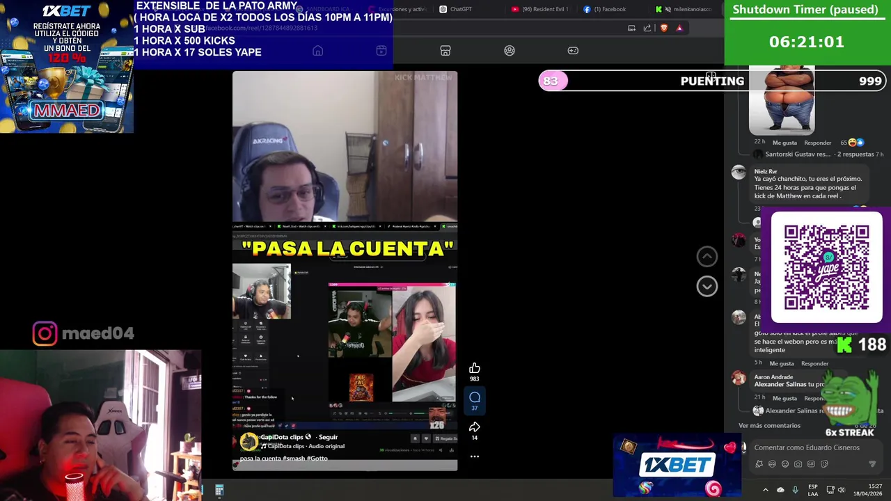Click the #Gotto hashtag
Screen dimensions: 891x501
pyautogui.click(x=317, y=459)
